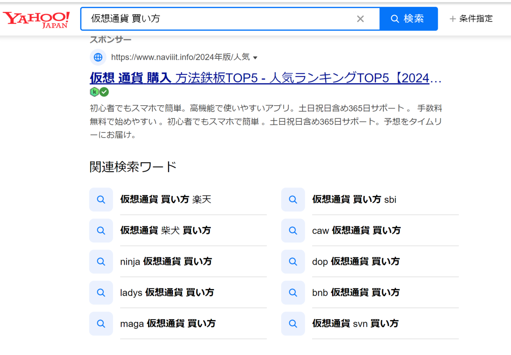
Task: Click the 関連検索ワード heading
Action: 133,167
